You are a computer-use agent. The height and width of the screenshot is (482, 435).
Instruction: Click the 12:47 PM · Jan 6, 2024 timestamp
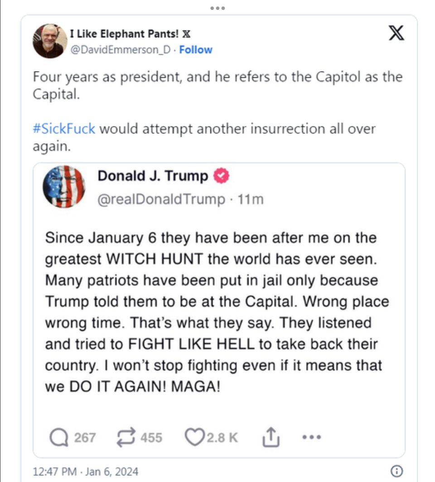coord(85,471)
